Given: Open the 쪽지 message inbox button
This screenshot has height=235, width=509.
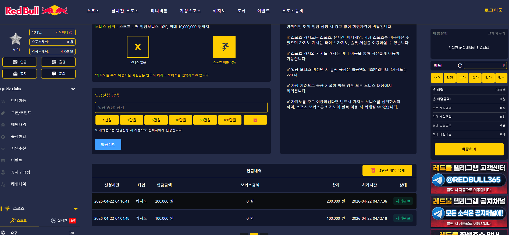Looking at the screenshot, I should coord(20,74).
